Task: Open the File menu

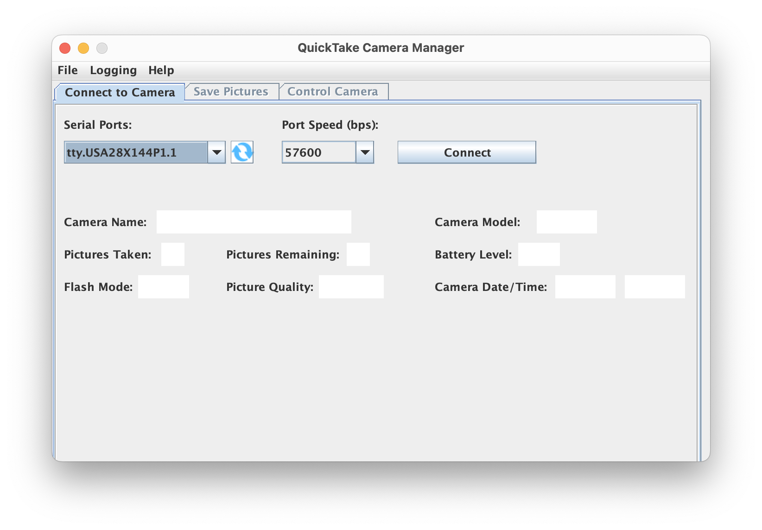Action: pos(68,70)
